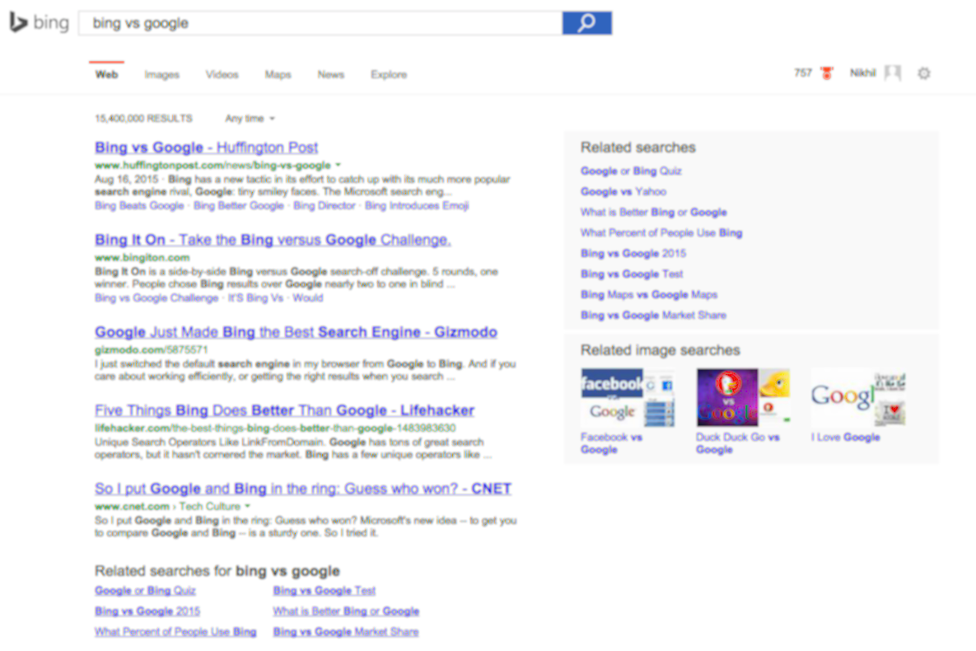
Task: Click the blue search magnifier button
Action: (586, 23)
